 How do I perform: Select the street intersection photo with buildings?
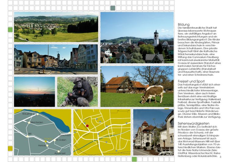click(56, 59)
